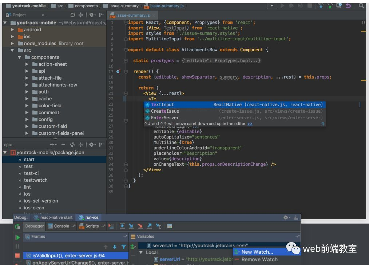This screenshot has height=265, width=369.
Task: Click reload npm scripts refresh icon
Action: click(x=72, y=145)
